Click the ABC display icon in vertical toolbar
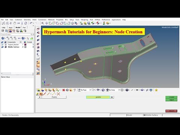Image resolution: width=180 pixels, height=135 pixels. (38, 62)
